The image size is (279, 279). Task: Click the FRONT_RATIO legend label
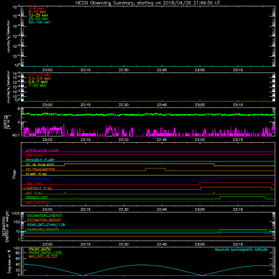40,249
